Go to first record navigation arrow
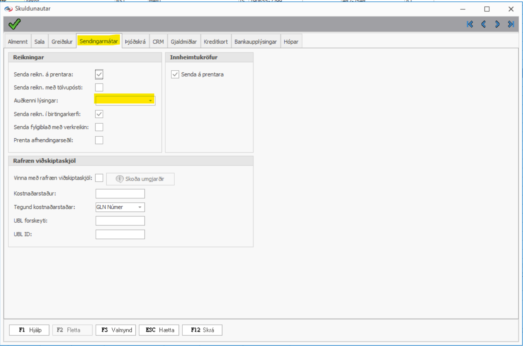This screenshot has width=523, height=346. pyautogui.click(x=470, y=24)
